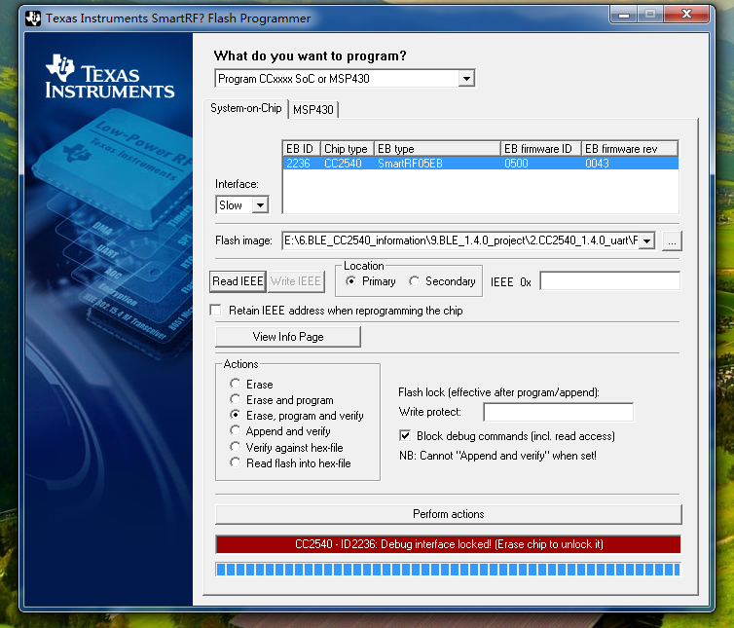Switch to the System-on-Chip tab
This screenshot has width=734, height=628.
[x=245, y=108]
